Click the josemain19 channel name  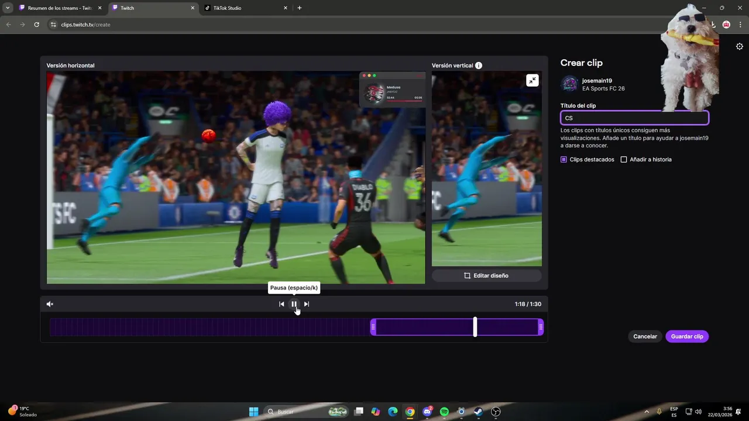pyautogui.click(x=597, y=81)
